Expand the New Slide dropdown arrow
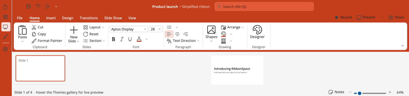 (x=78, y=41)
